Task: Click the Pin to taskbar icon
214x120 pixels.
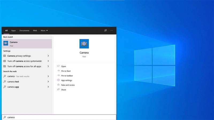Action: (x=59, y=76)
